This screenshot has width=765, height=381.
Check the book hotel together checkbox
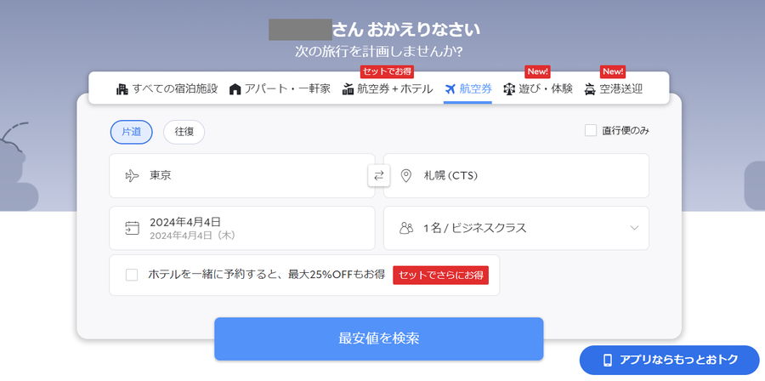pyautogui.click(x=132, y=276)
